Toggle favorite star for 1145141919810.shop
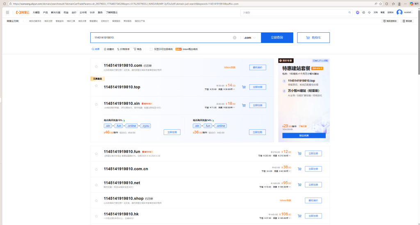This screenshot has width=420, height=225. point(96,200)
